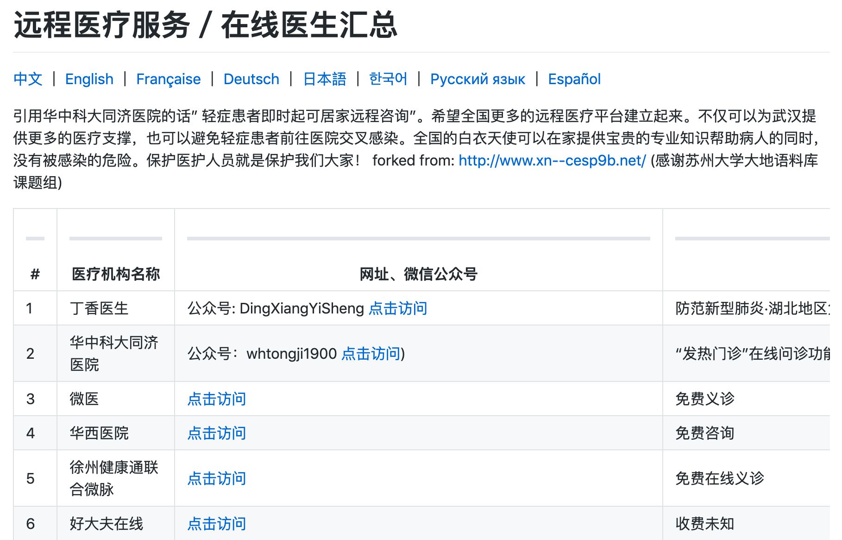Click the intro paragraph starting with 引用华中科大同济医院的话
Screen dimensions: 842x540
[x=417, y=149]
